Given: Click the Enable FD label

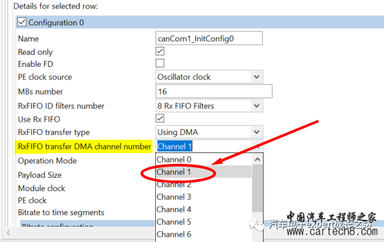Looking at the screenshot, I should coord(35,64).
